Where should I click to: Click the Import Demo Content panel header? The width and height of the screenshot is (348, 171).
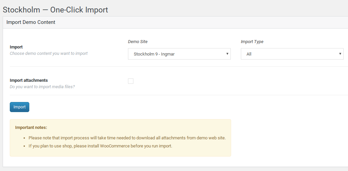(x=175, y=22)
